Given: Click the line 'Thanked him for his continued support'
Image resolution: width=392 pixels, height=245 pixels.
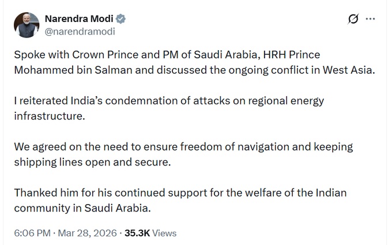Looking at the screenshot, I should click(x=173, y=192).
